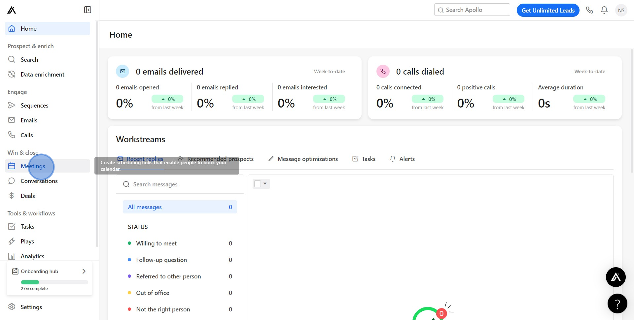
Task: Focus the Search Apollo field
Action: (472, 10)
